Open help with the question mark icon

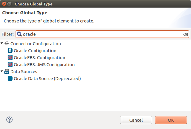(x=9, y=120)
